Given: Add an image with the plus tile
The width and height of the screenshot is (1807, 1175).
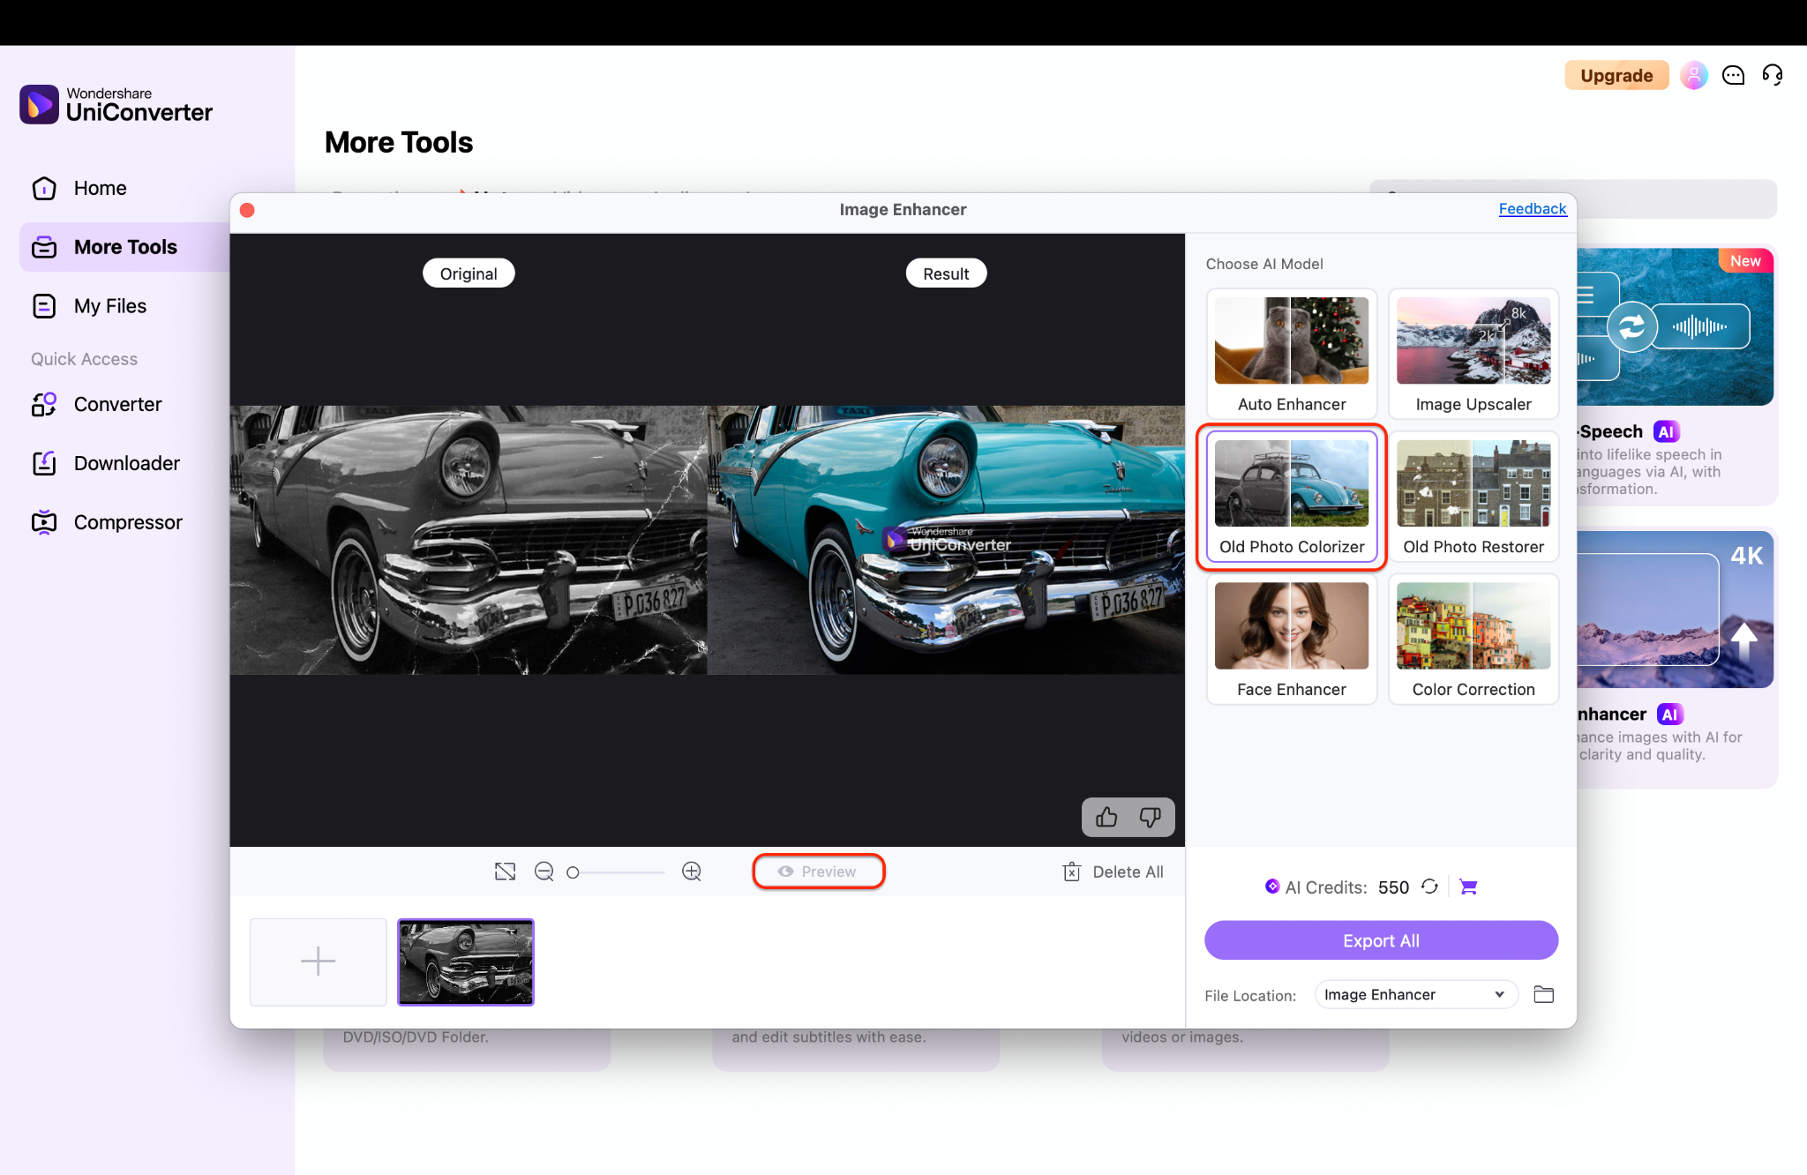Looking at the screenshot, I should 319,962.
